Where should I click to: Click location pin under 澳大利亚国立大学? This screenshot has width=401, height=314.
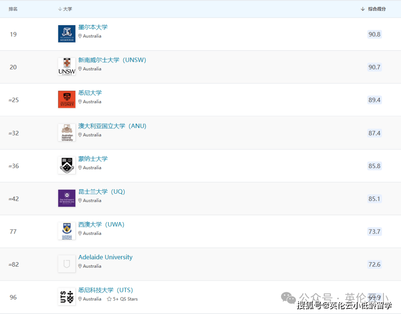pyautogui.click(x=80, y=135)
